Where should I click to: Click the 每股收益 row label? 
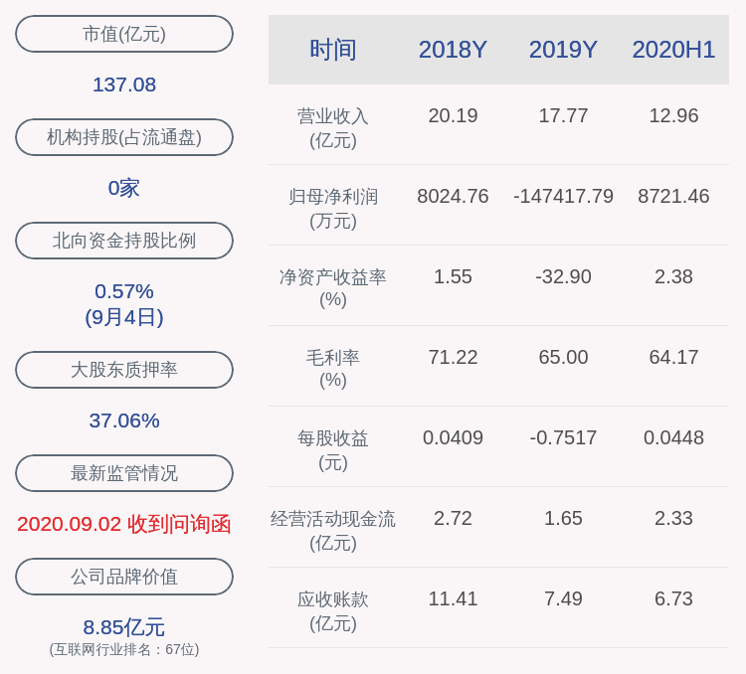[x=333, y=450]
